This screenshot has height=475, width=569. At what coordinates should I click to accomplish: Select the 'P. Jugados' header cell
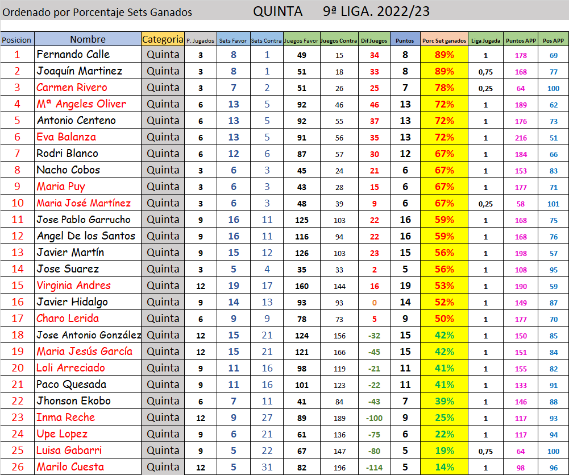coord(201,39)
